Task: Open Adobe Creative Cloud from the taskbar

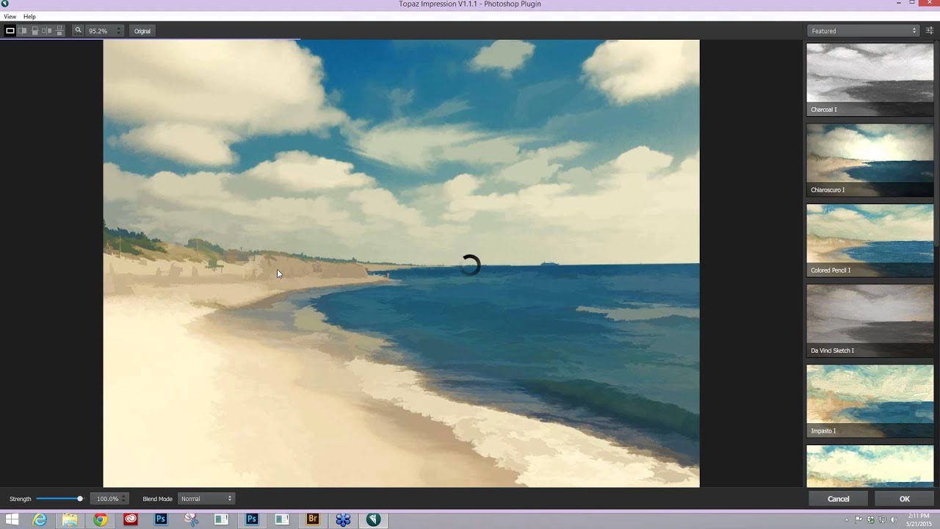Action: (x=131, y=519)
